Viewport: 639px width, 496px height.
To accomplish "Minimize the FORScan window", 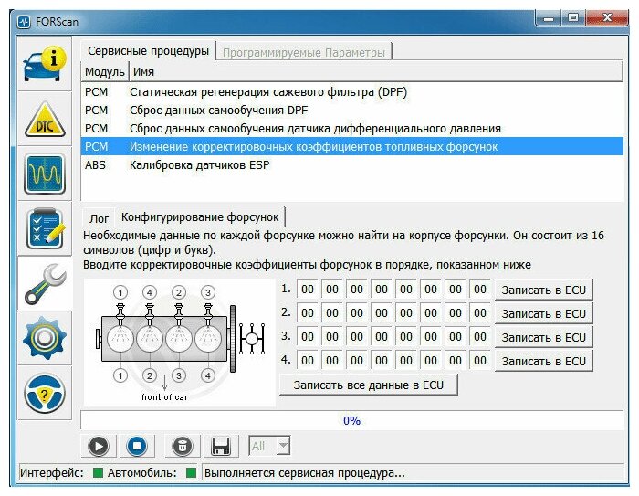I will coord(549,18).
